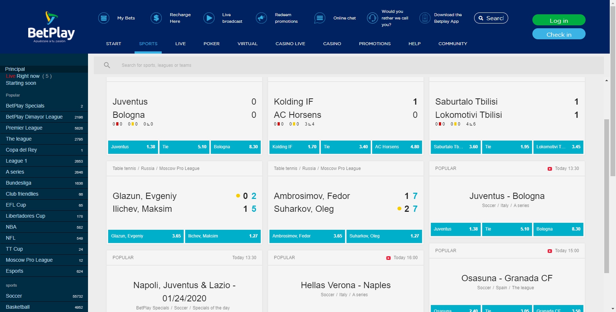This screenshot has width=616, height=312.
Task: Open NBA in sidebar
Action: click(x=44, y=227)
